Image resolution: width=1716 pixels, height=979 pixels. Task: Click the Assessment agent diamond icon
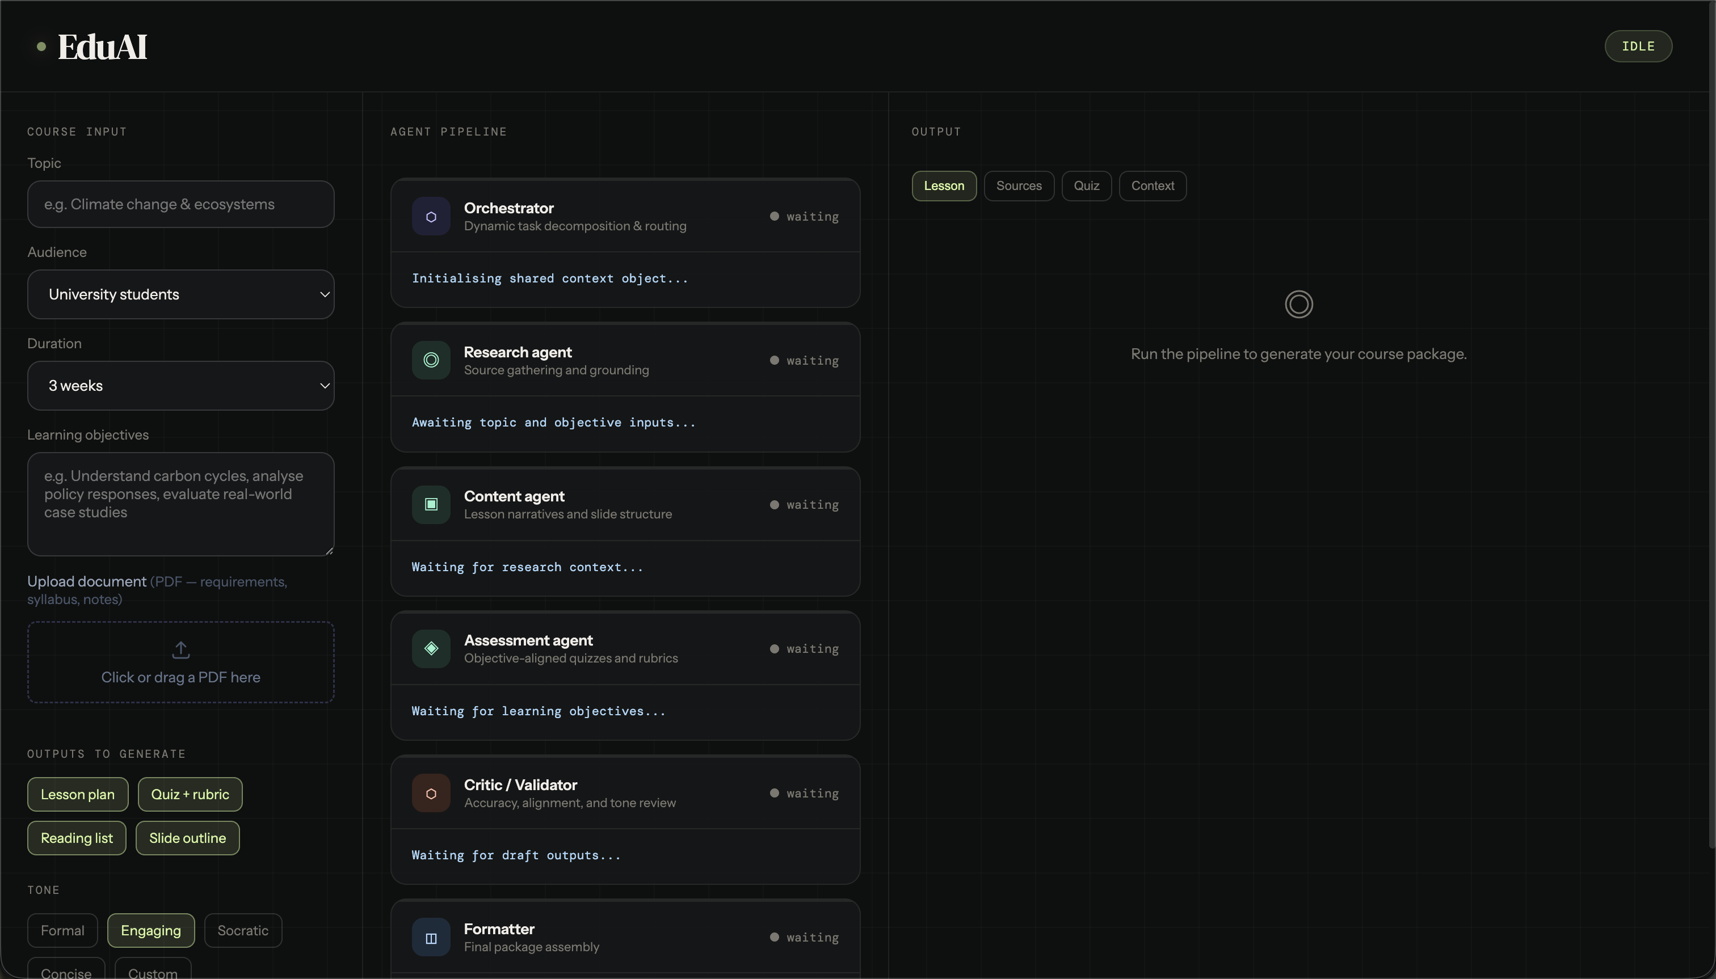click(431, 649)
